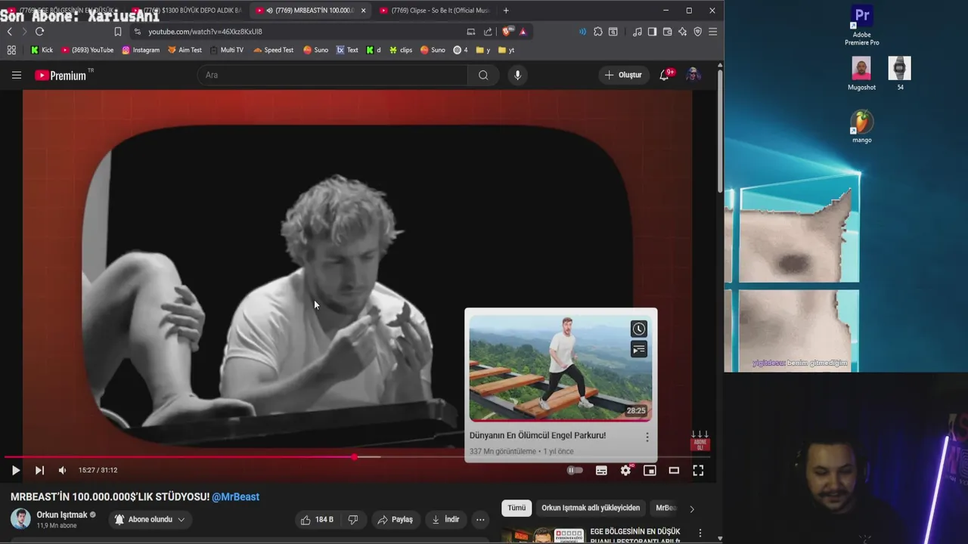Dislike the video
The height and width of the screenshot is (544, 968).
(x=352, y=519)
